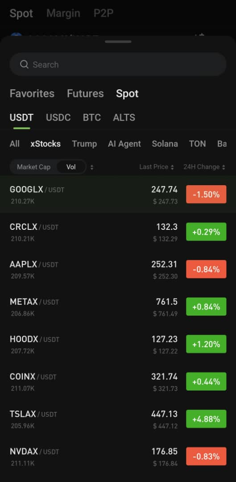Select the ALTS tab
236x482 pixels.
tap(124, 117)
